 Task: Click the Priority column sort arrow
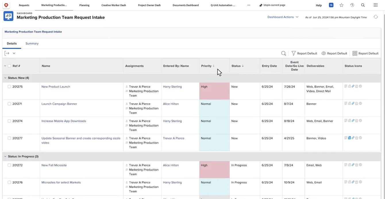(x=213, y=66)
